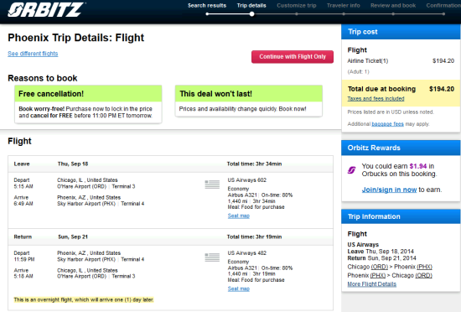
Task: Click the Orbitz logo
Action: pos(46,10)
